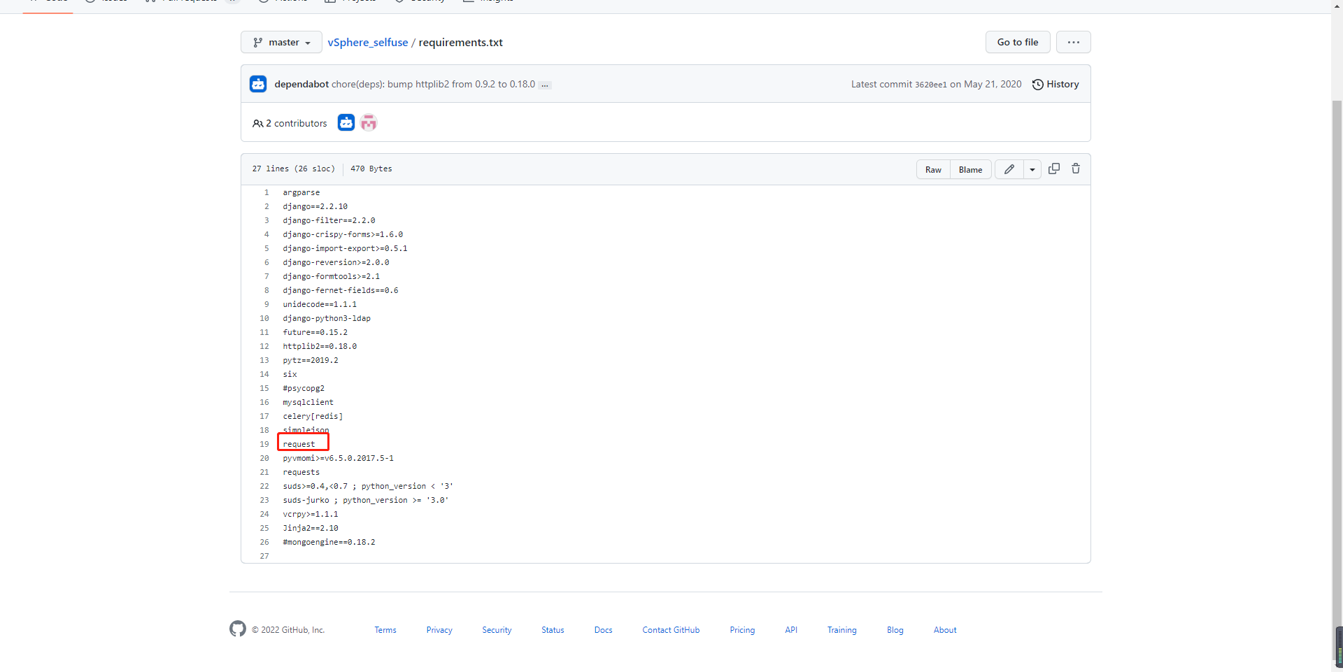Click the pyvmomi>=v6.5.0.2017.5-1 line

338,458
